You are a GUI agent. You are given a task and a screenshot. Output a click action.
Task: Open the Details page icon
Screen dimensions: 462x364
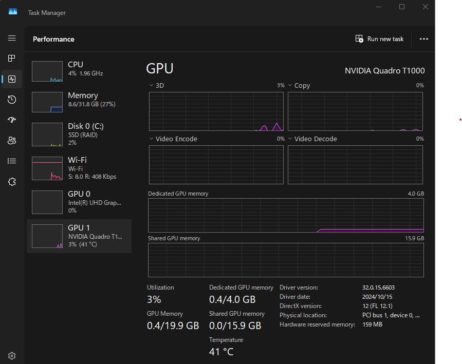[12, 161]
